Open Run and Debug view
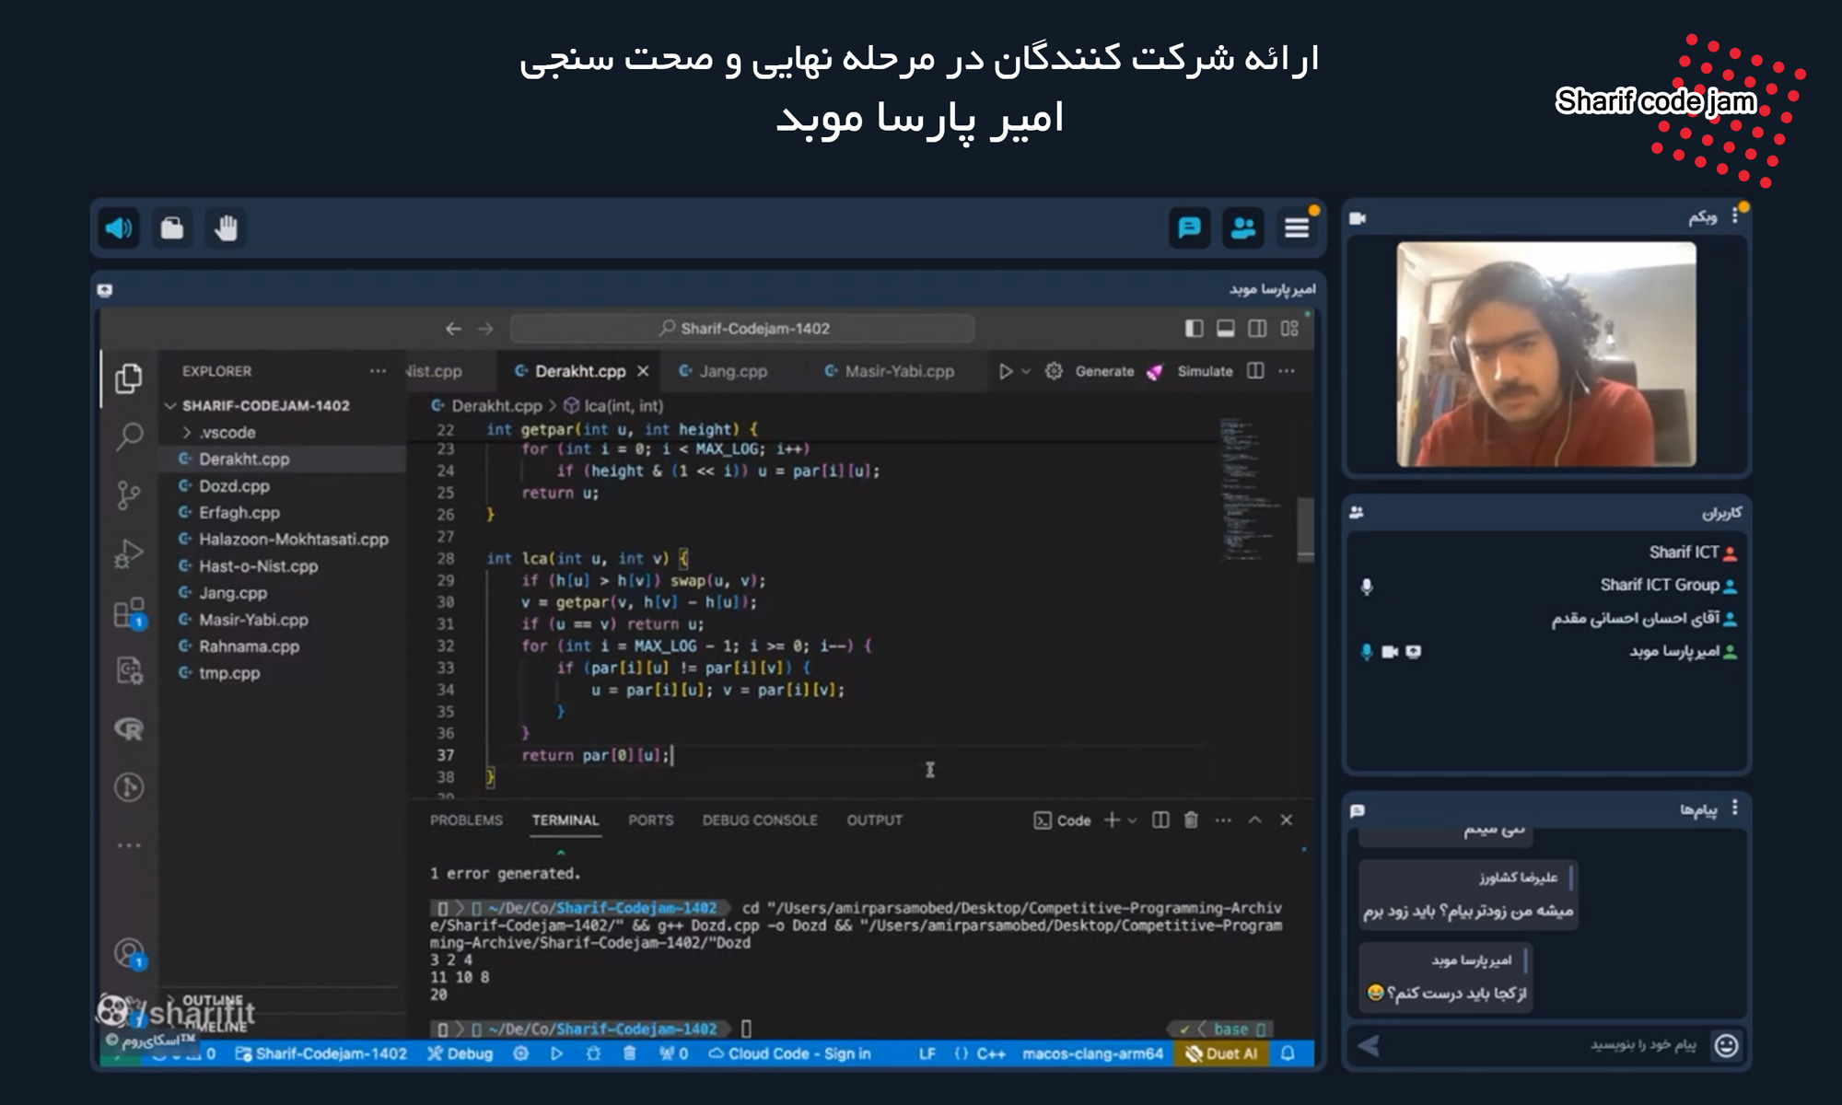The width and height of the screenshot is (1842, 1105). [129, 553]
